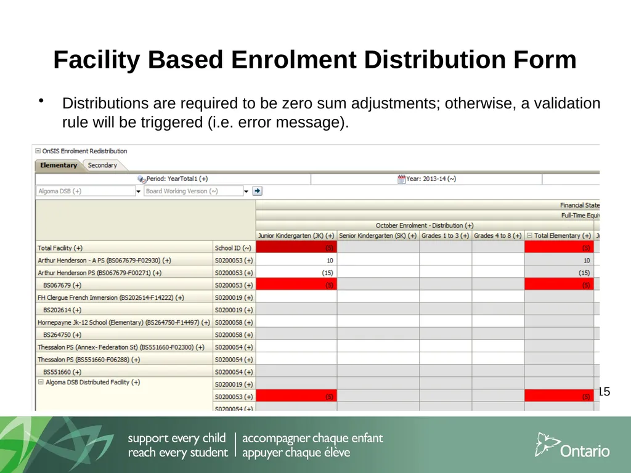
Task: Collapse the Total Elementary column group
Action: 529,235
